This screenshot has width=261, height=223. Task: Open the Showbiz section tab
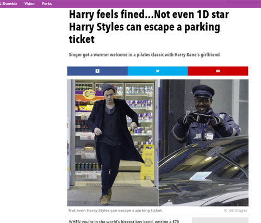[x=9, y=4]
